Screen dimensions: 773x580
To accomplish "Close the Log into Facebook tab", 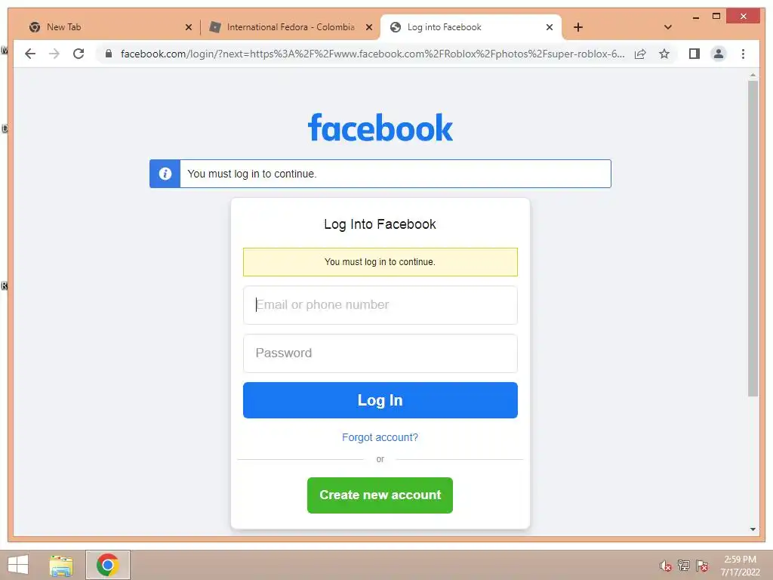I will tap(550, 27).
